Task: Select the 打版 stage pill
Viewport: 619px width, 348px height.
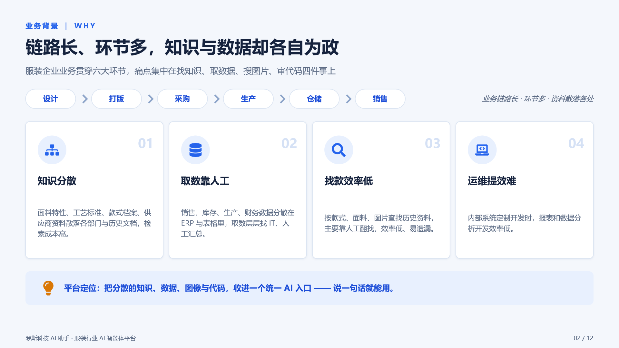Action: 116,99
